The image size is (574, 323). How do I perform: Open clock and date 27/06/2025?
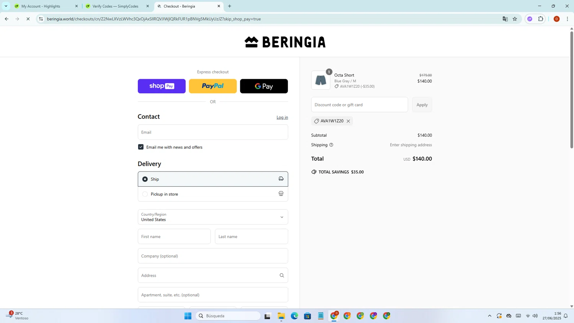coord(551,316)
